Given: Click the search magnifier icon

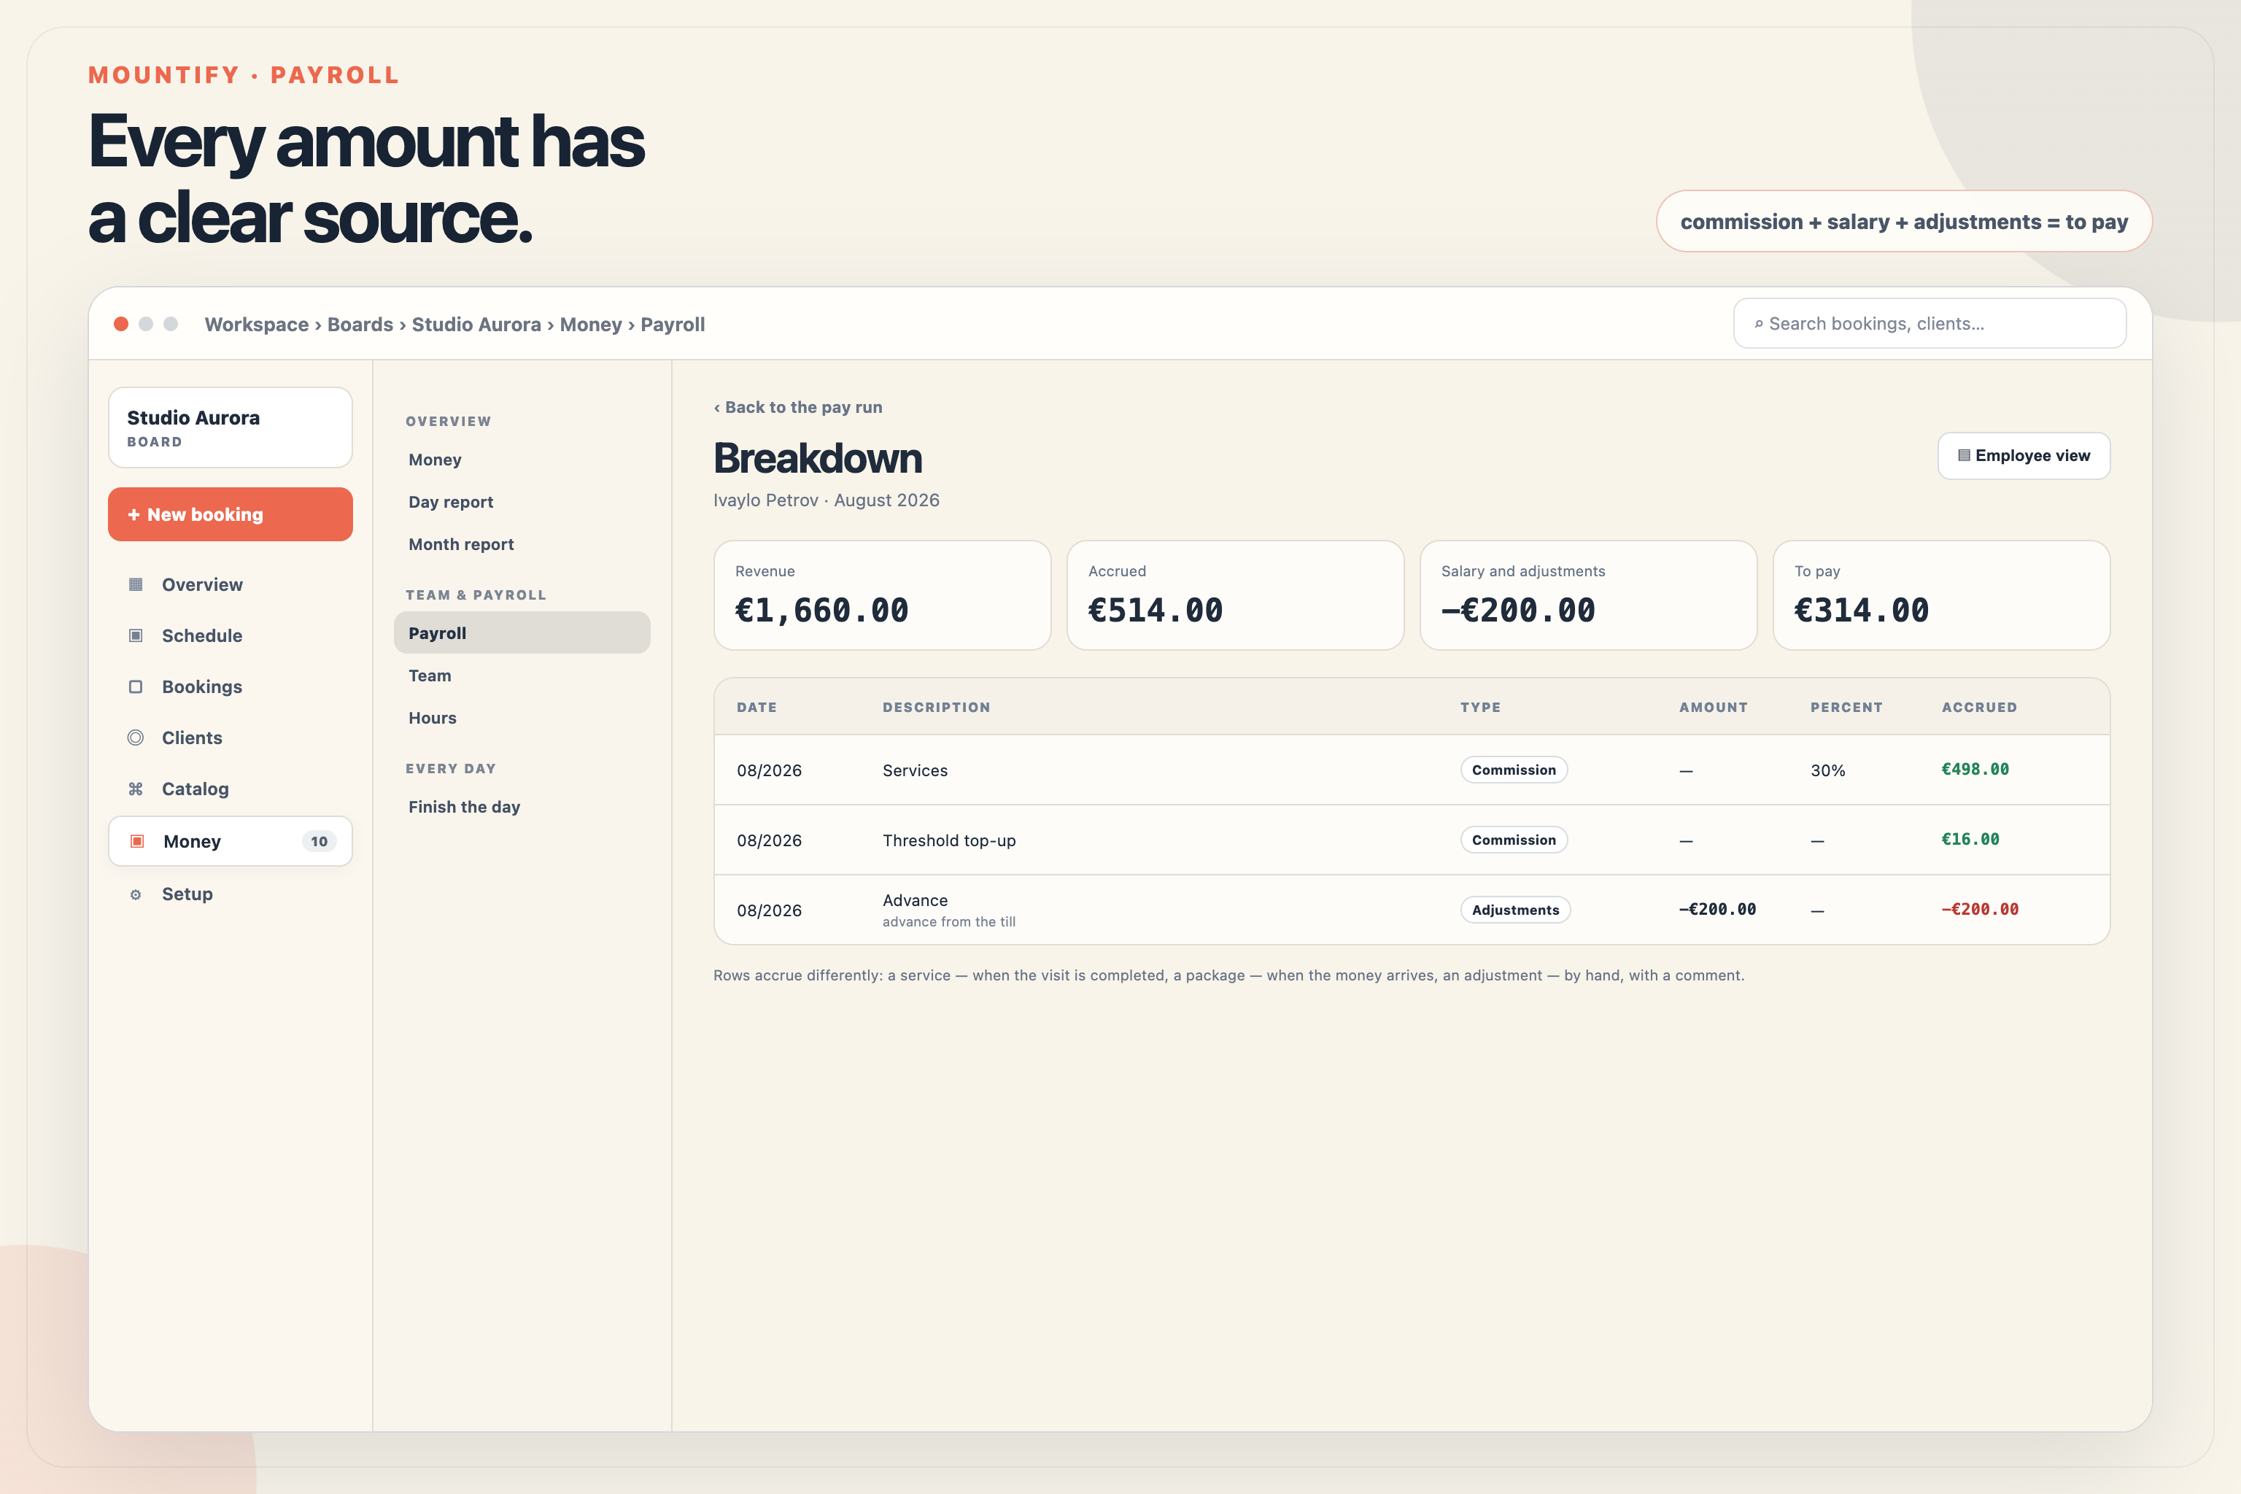Looking at the screenshot, I should 1758,324.
